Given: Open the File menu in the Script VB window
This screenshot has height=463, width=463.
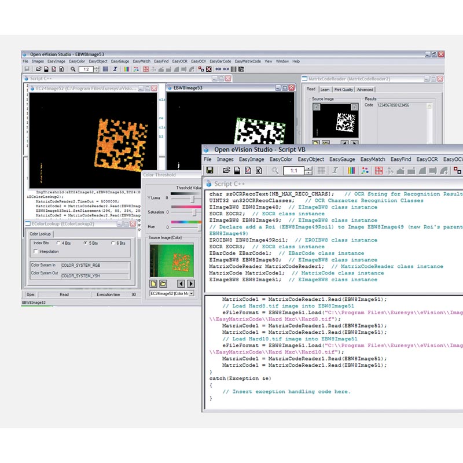Looking at the screenshot, I should click(208, 160).
